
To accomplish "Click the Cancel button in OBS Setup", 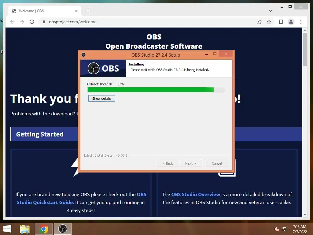I will (x=217, y=163).
